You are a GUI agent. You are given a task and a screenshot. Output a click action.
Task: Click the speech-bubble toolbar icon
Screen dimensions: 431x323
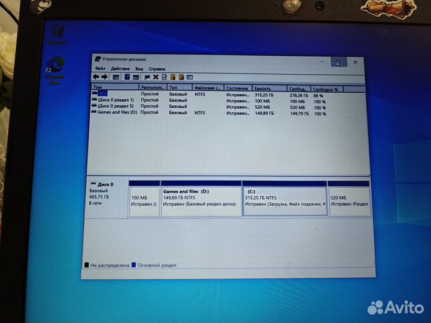pos(147,77)
